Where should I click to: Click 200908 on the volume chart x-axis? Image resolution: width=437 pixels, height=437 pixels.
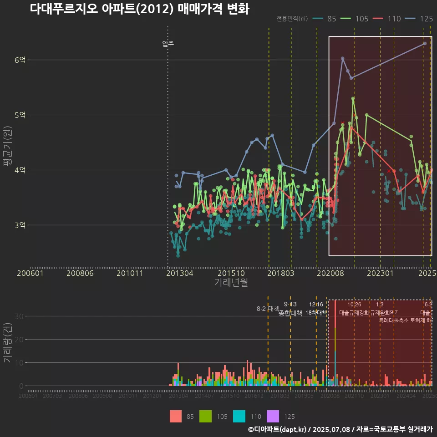click(x=102, y=396)
